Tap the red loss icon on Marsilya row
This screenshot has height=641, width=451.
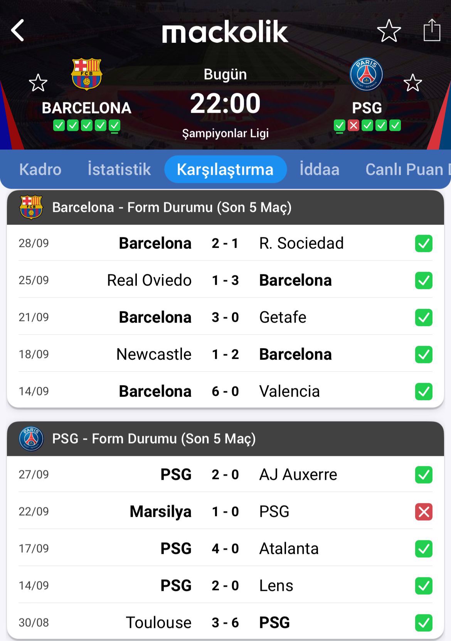424,512
